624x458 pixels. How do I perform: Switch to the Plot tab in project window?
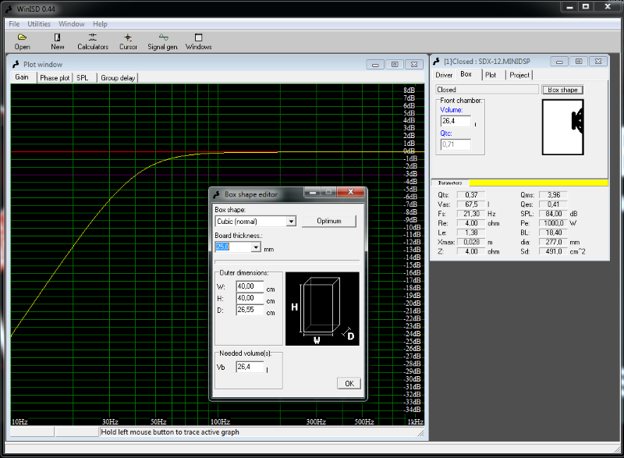tap(491, 75)
